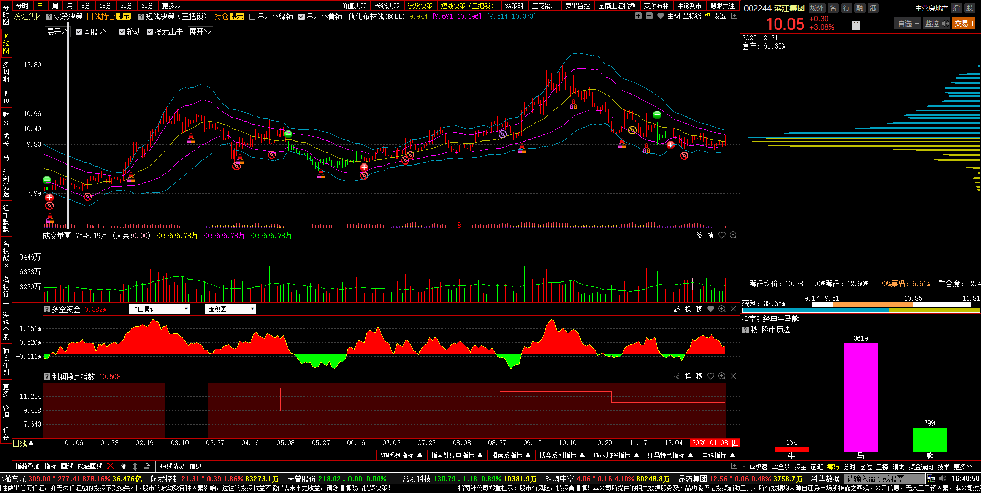The width and height of the screenshot is (981, 493).
Task: Click the 更多>> link in the period bar
Action: [x=172, y=6]
